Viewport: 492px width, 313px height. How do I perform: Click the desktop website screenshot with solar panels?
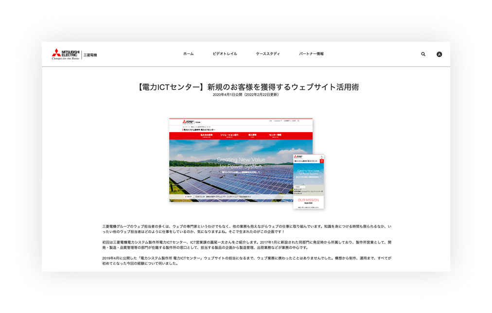pyautogui.click(x=241, y=160)
